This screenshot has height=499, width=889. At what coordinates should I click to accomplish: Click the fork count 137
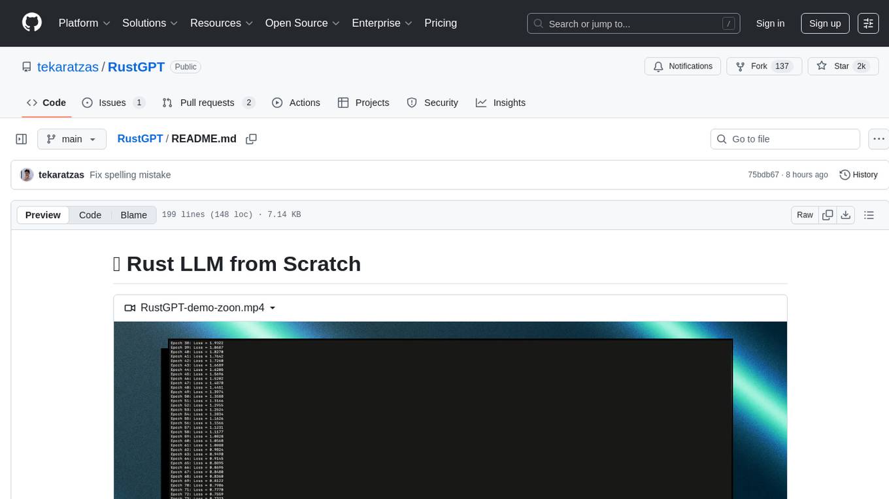tap(782, 67)
